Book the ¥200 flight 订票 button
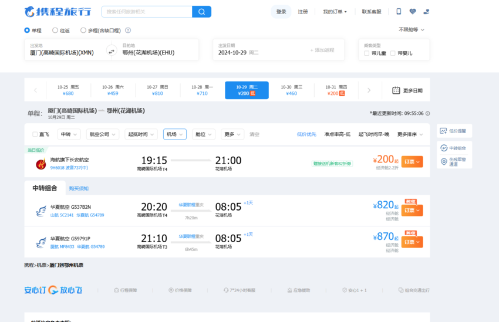The width and height of the screenshot is (499, 322). (412, 161)
